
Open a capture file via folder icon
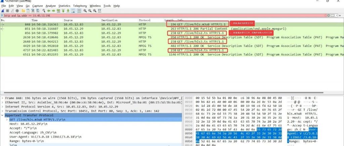[23, 11]
